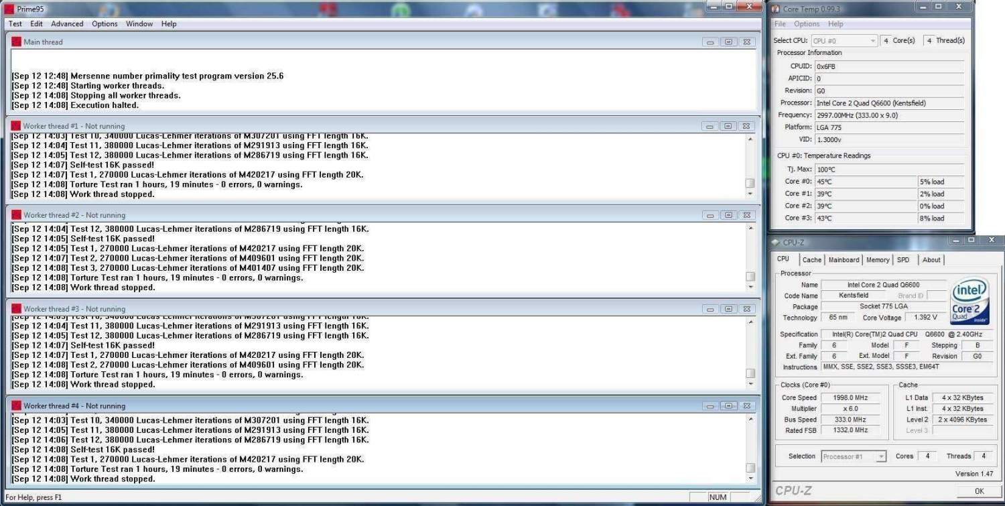Click the Main thread window icon

pos(16,42)
